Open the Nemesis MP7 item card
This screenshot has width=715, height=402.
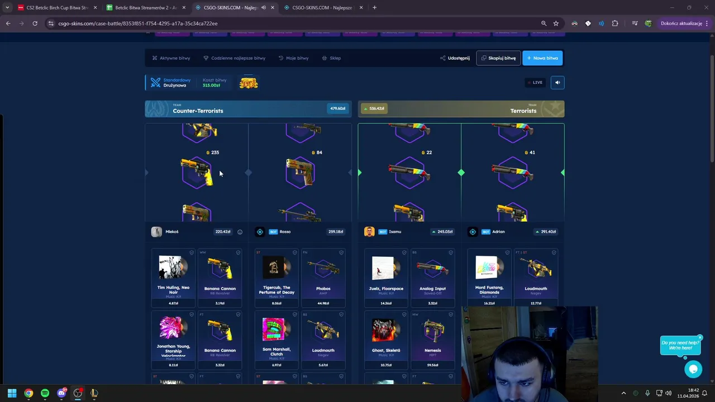[x=433, y=339]
